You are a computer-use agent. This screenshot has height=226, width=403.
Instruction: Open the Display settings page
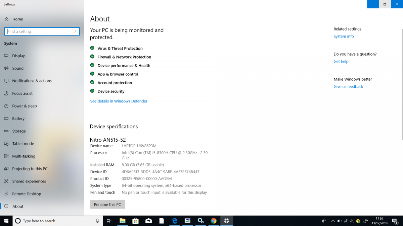pos(18,56)
